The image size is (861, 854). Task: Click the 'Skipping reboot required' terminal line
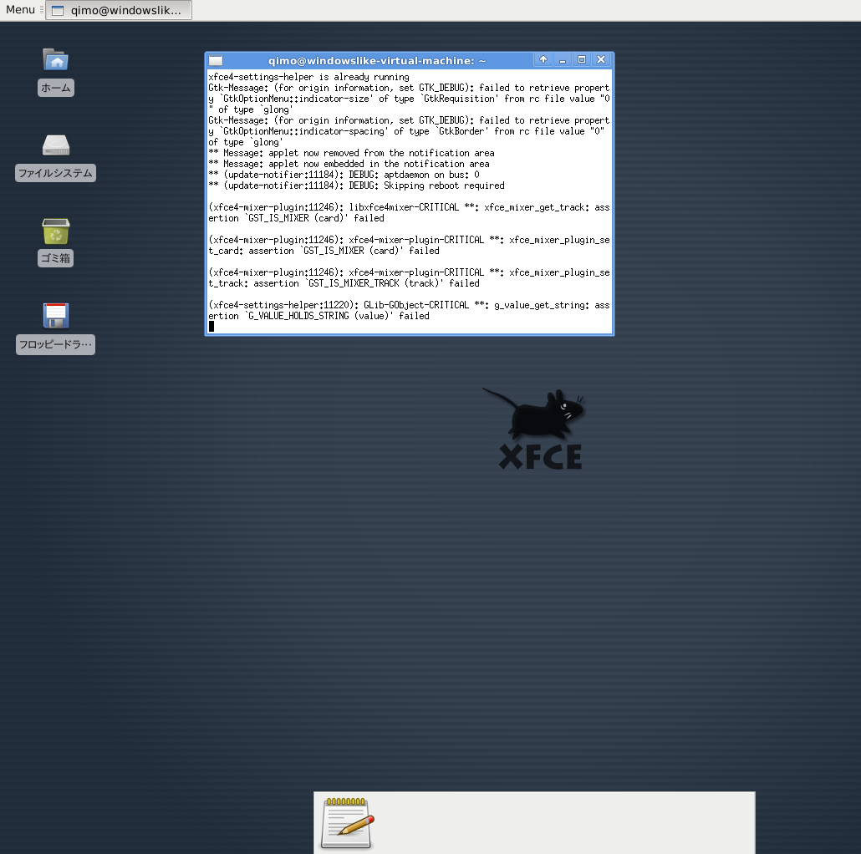pyautogui.click(x=356, y=186)
